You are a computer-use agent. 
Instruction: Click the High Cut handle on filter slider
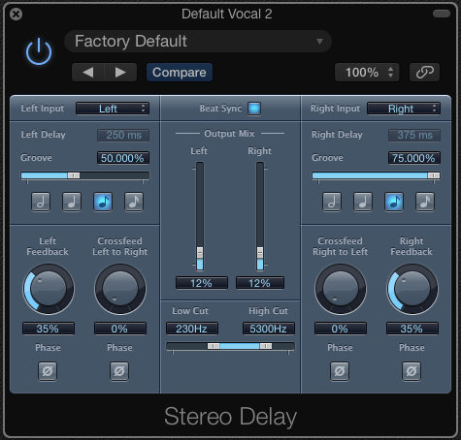tap(266, 346)
